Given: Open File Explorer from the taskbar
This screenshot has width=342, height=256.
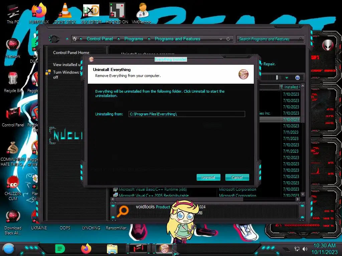Looking at the screenshot, I should pos(112,249).
